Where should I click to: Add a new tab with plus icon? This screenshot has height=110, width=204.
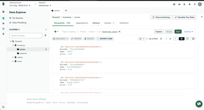(66, 11)
